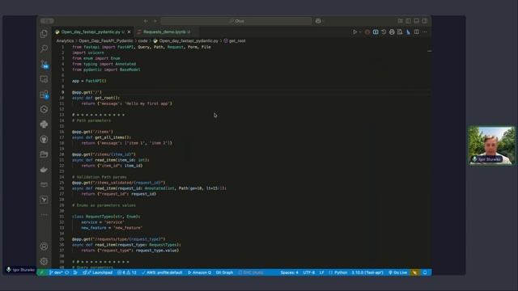The width and height of the screenshot is (518, 291).
Task: Open the Extensions view
Action: [44, 95]
